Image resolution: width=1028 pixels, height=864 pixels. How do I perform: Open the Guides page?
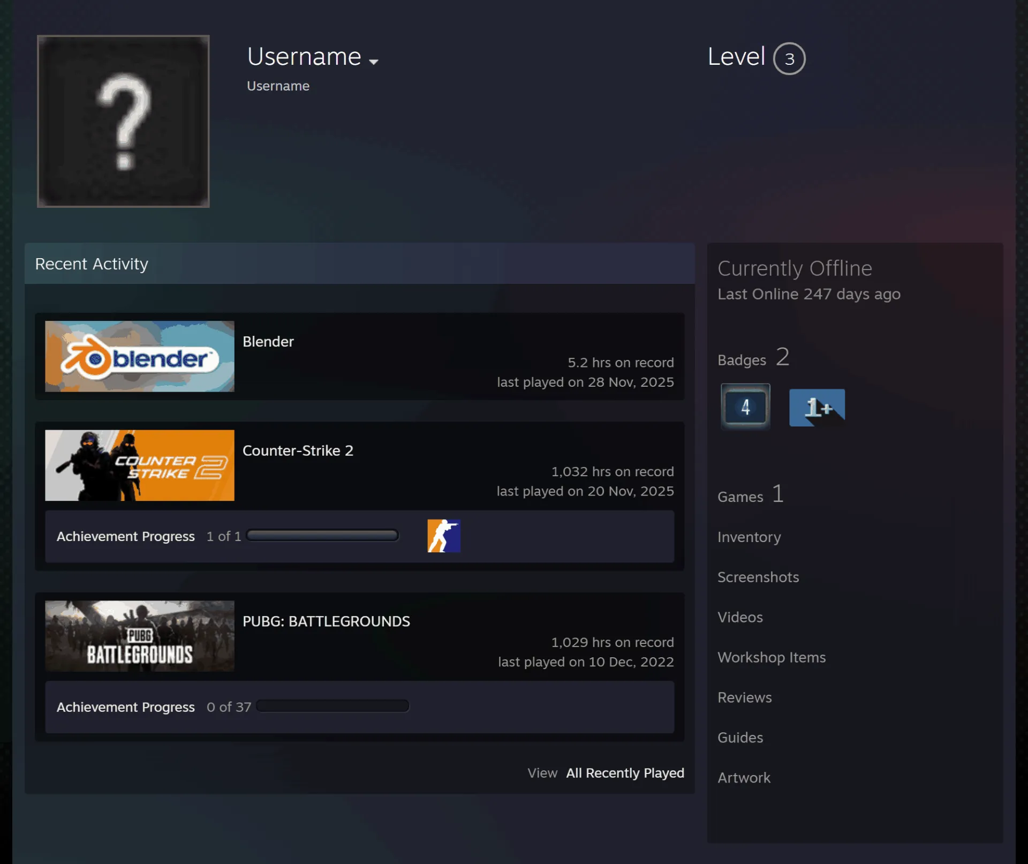(x=740, y=738)
